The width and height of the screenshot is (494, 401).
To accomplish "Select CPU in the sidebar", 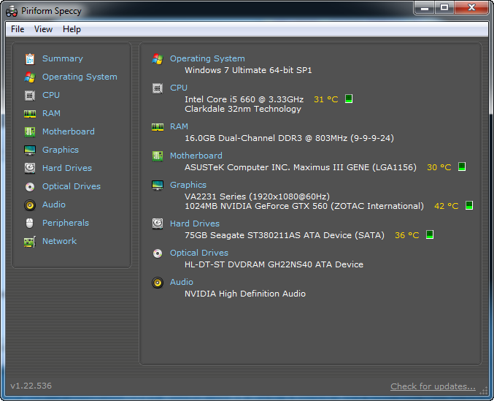I will click(x=51, y=95).
